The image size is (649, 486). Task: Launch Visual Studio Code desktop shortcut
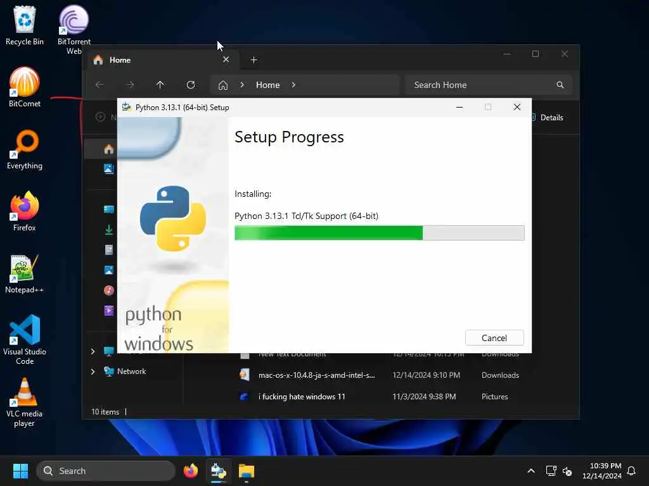(25, 340)
